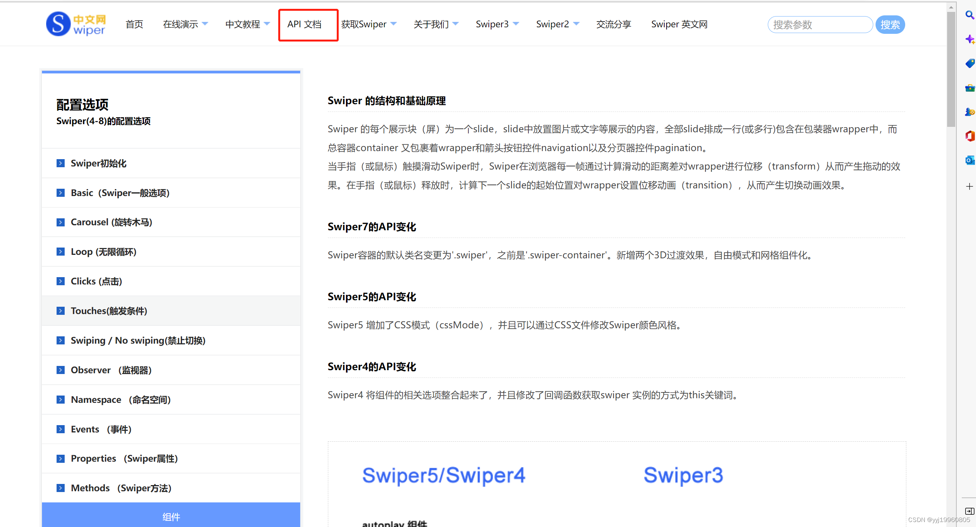The image size is (976, 527).
Task: Open the 首页 menu item
Action: coord(134,24)
